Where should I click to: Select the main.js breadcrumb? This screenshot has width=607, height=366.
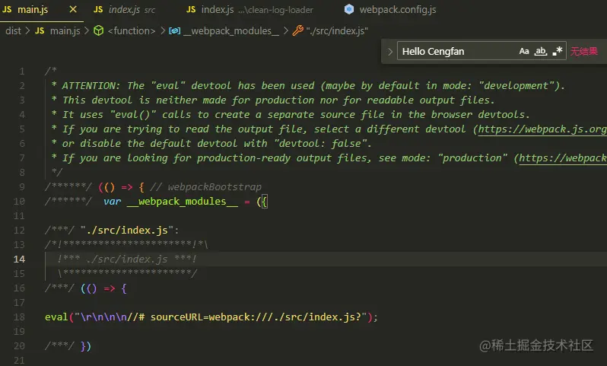coord(65,31)
